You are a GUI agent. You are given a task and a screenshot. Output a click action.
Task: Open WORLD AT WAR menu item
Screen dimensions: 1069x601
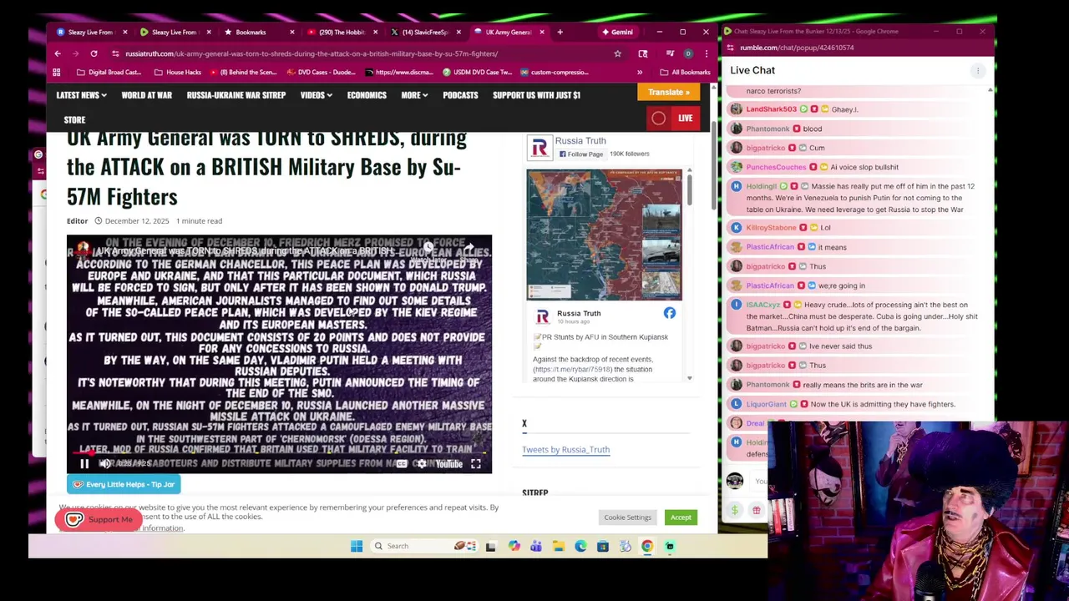pyautogui.click(x=146, y=95)
